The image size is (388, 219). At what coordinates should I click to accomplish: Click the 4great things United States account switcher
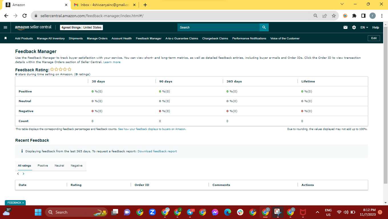82,27
